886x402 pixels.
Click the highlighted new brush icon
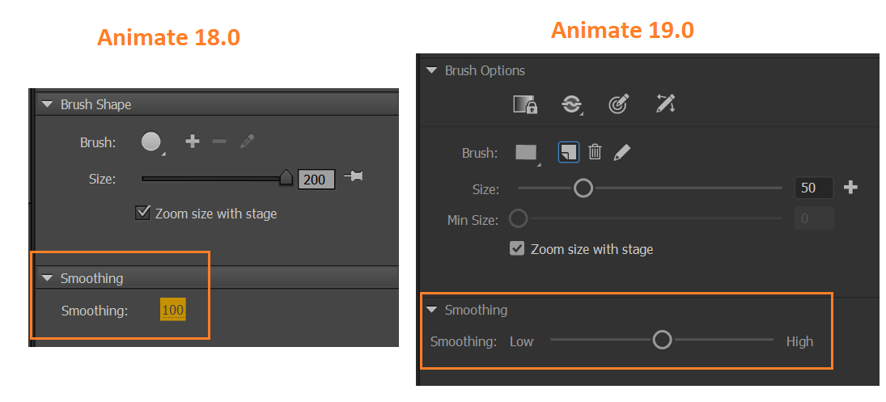[x=568, y=152]
